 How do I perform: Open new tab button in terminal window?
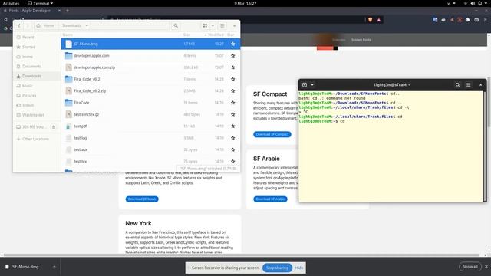(x=305, y=85)
